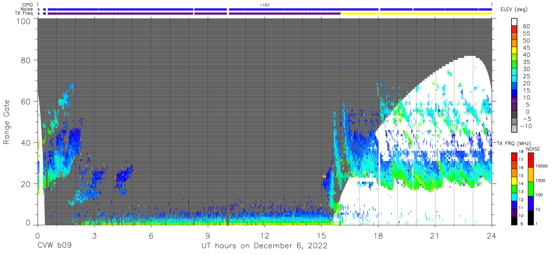Click the 12 tick on the UT hours axis
553x255 pixels.
click(265, 236)
